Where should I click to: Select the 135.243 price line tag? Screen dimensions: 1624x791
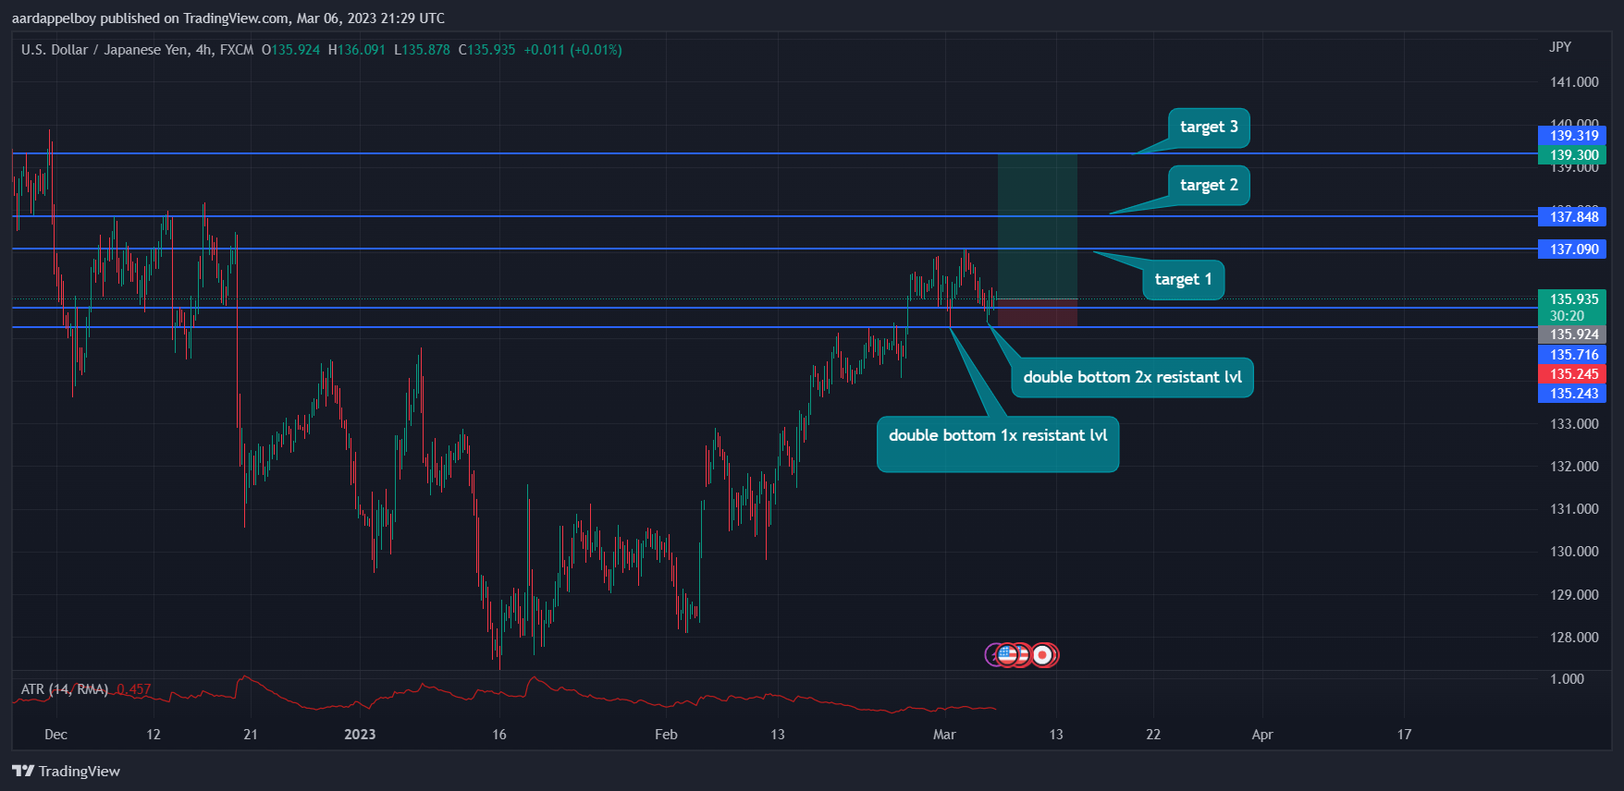tap(1573, 394)
